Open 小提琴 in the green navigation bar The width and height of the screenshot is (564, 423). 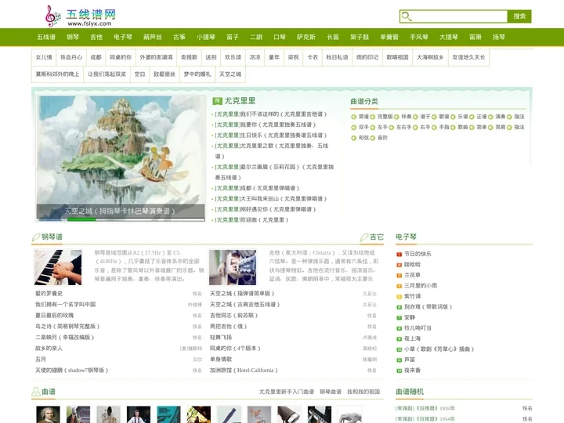coord(206,37)
